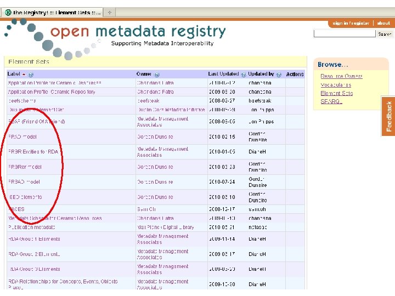Open Gordon Dunsire owner in FRBRer model row

pyautogui.click(x=155, y=167)
